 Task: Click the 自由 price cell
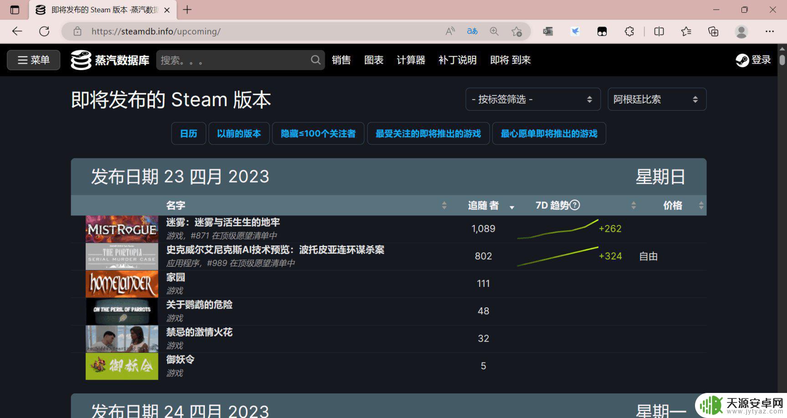pos(649,256)
